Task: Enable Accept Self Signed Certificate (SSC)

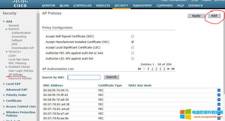Action: [x=133, y=36]
